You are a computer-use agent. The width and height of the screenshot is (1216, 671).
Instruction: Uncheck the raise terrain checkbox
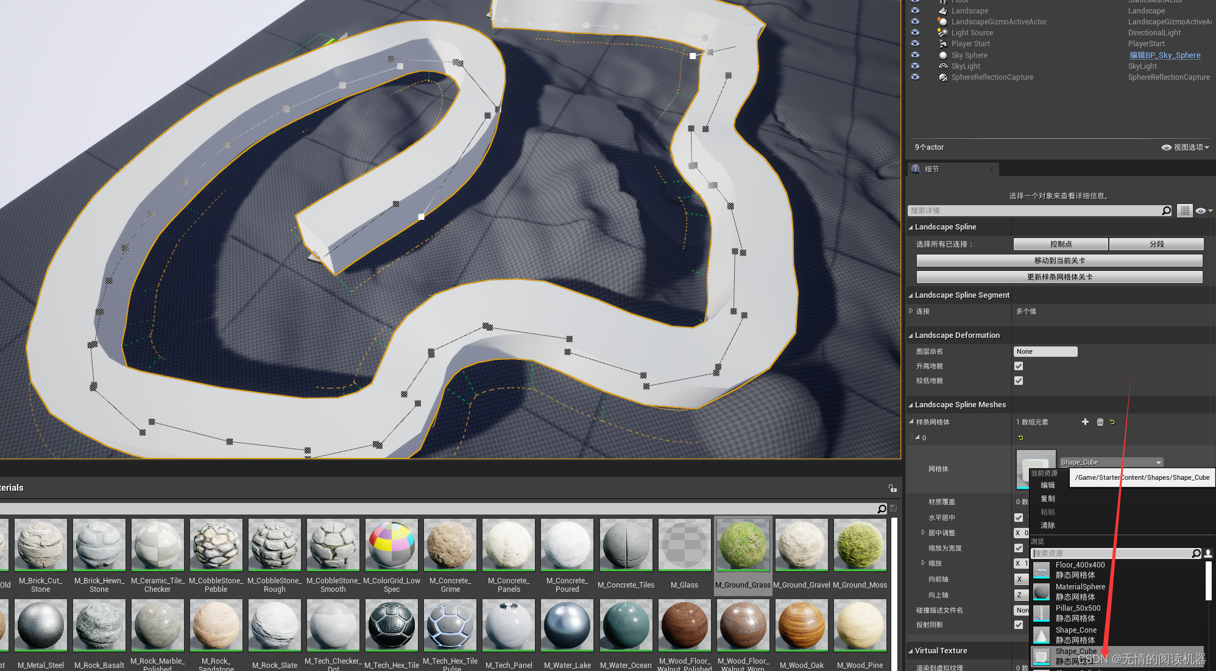pos(1019,366)
